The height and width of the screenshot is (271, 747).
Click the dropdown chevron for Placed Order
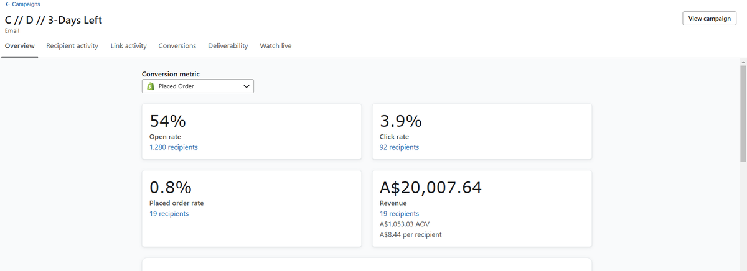point(247,86)
